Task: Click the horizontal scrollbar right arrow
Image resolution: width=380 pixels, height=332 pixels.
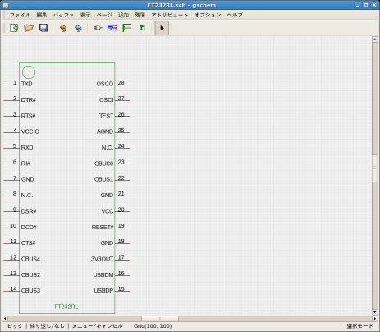Action: point(375,319)
